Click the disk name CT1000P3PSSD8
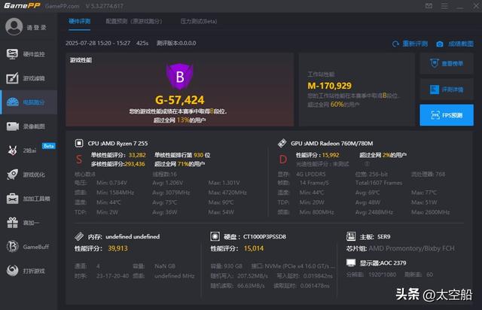The height and width of the screenshot is (310, 482). 264,236
